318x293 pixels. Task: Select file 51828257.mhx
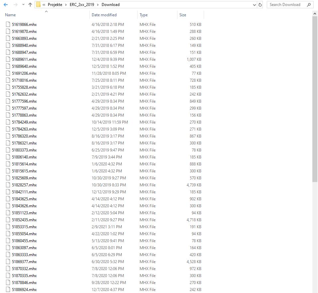(24, 185)
